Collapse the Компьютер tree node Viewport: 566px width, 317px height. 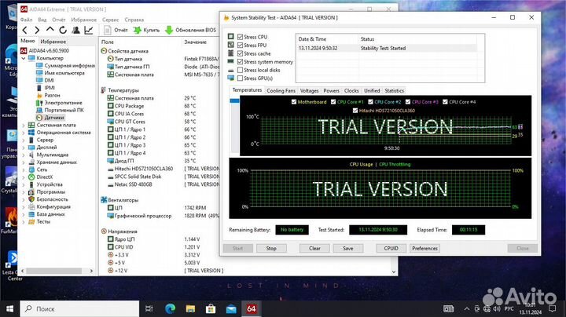24,58
